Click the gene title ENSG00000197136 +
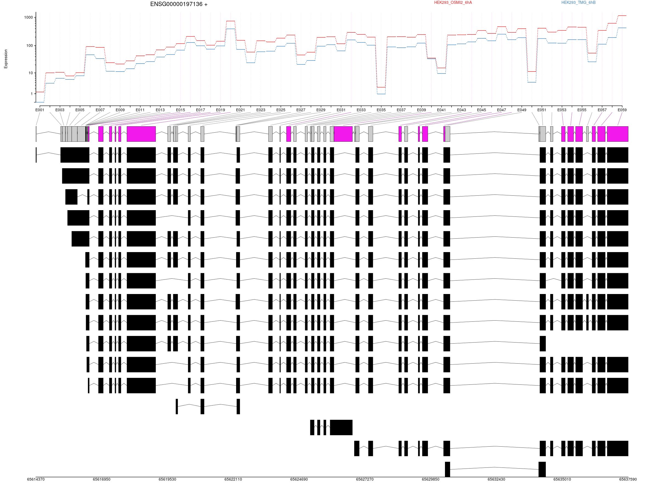 pyautogui.click(x=178, y=4)
